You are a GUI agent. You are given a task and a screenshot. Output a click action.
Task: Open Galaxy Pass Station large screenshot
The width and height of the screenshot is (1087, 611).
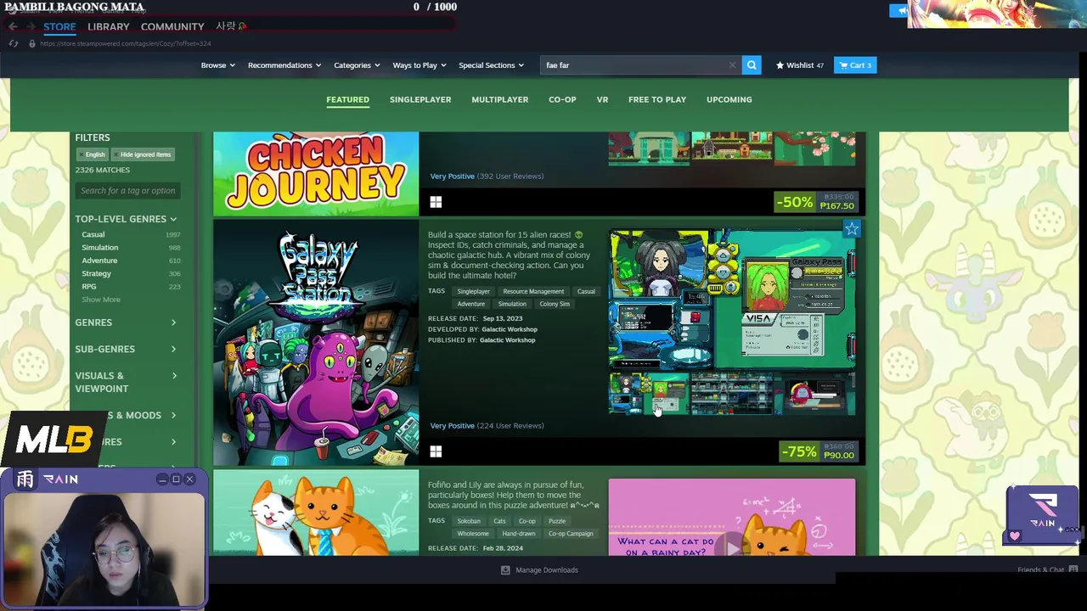coord(732,299)
